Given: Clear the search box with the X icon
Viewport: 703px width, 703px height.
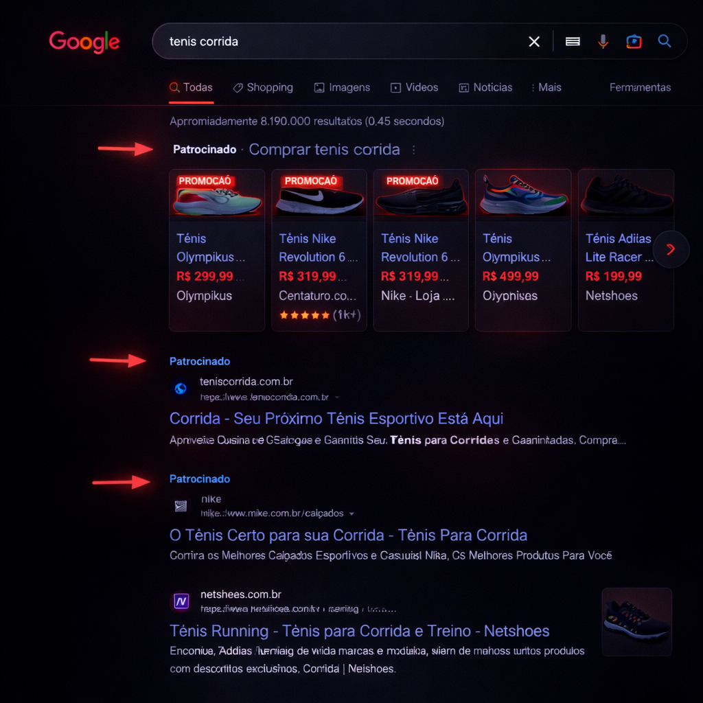Looking at the screenshot, I should (x=534, y=42).
